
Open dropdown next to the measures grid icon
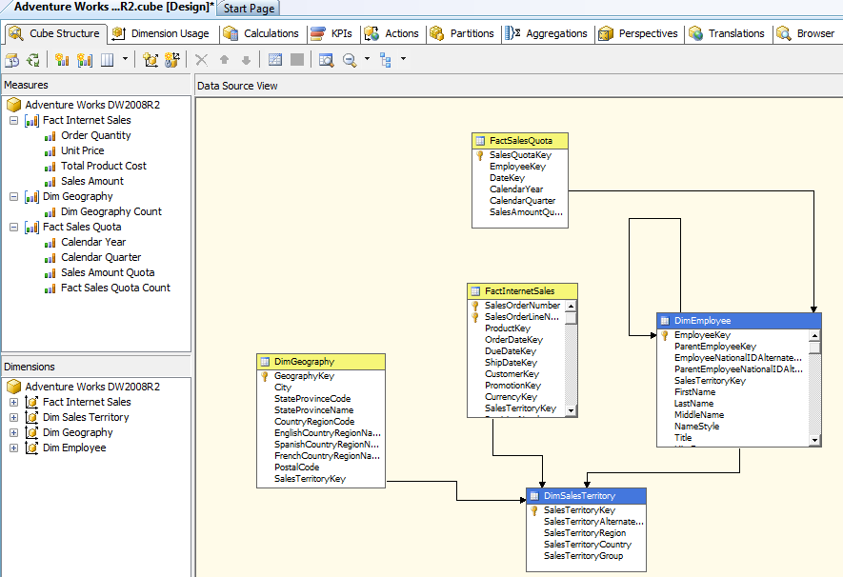(x=126, y=59)
